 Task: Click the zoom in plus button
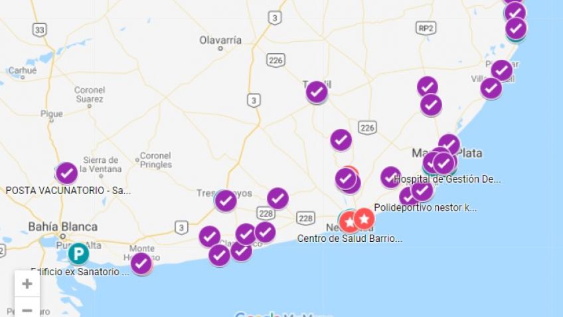pyautogui.click(x=27, y=284)
